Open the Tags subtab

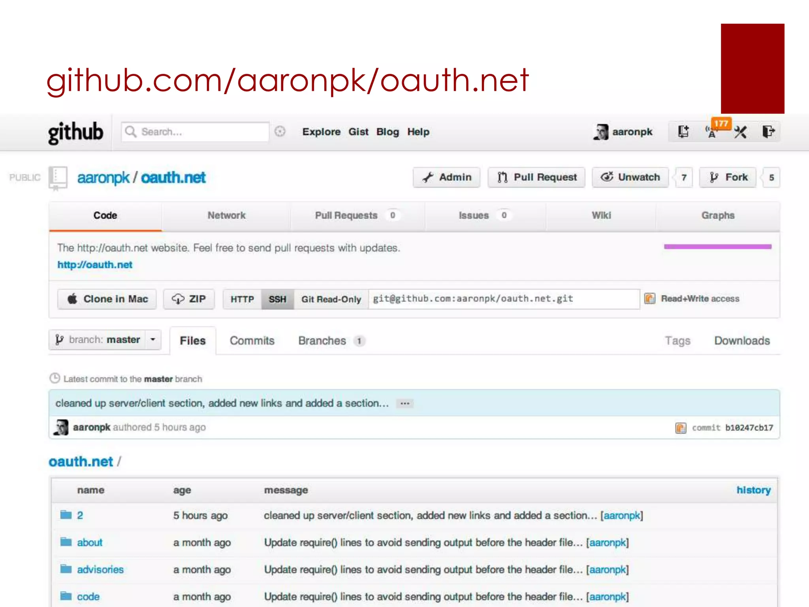677,341
